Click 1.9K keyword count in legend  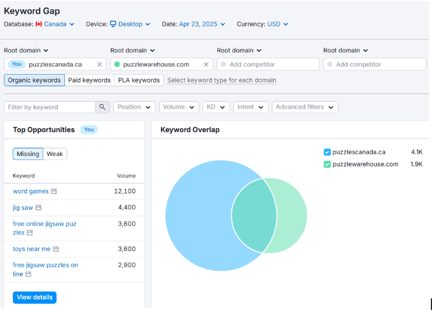416,164
